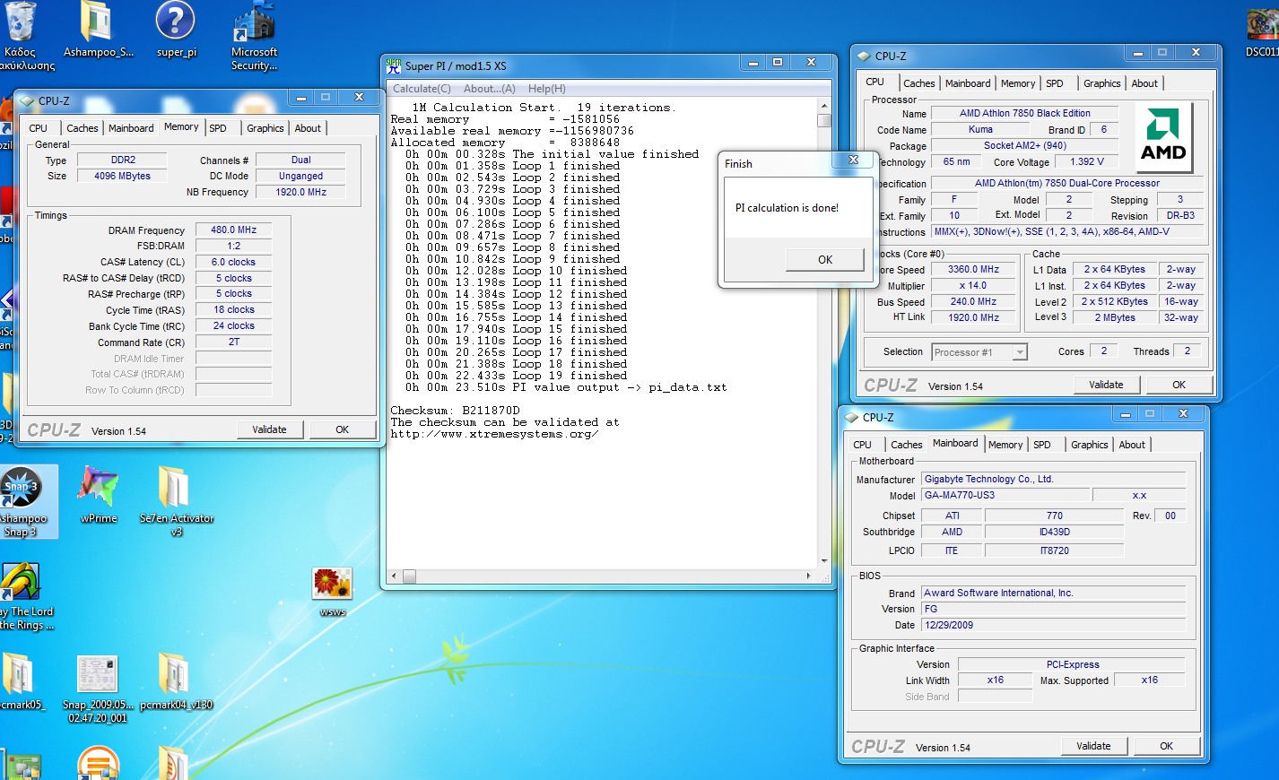The width and height of the screenshot is (1279, 780).
Task: Select Graphics tab in CPU-tab CPU-Z window
Action: (1101, 83)
